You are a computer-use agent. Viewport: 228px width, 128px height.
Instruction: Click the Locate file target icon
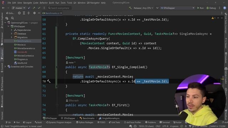coord(19,13)
